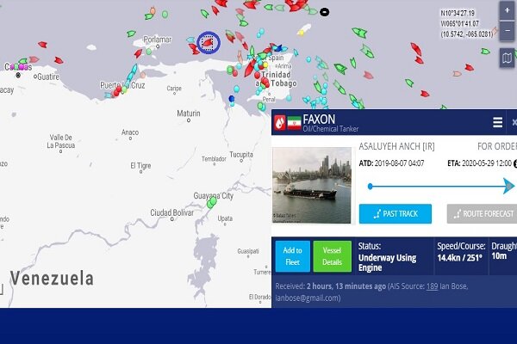
Task: Select the black oval vessel marker
Action: click(x=325, y=12)
